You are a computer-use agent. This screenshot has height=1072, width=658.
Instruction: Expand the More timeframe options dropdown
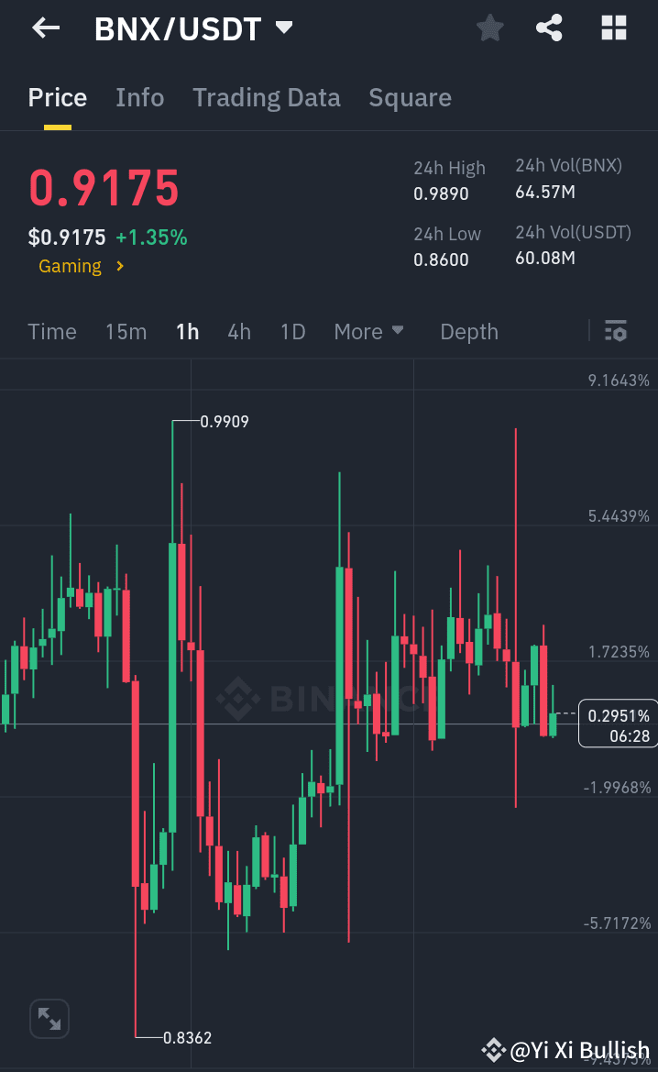point(369,331)
